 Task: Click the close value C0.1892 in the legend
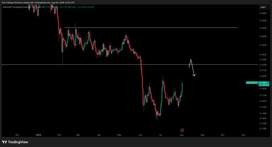coord(73,7)
